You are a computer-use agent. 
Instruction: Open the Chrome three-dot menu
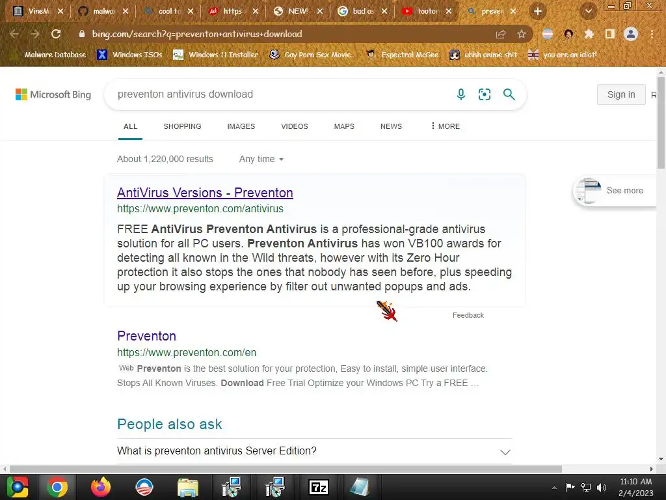coord(652,34)
